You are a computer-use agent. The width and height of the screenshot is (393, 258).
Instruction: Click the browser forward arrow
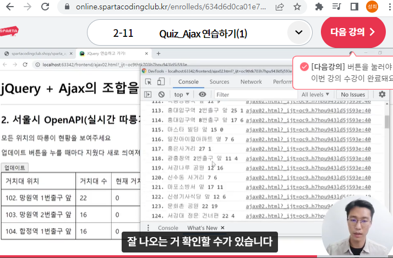[28, 7]
